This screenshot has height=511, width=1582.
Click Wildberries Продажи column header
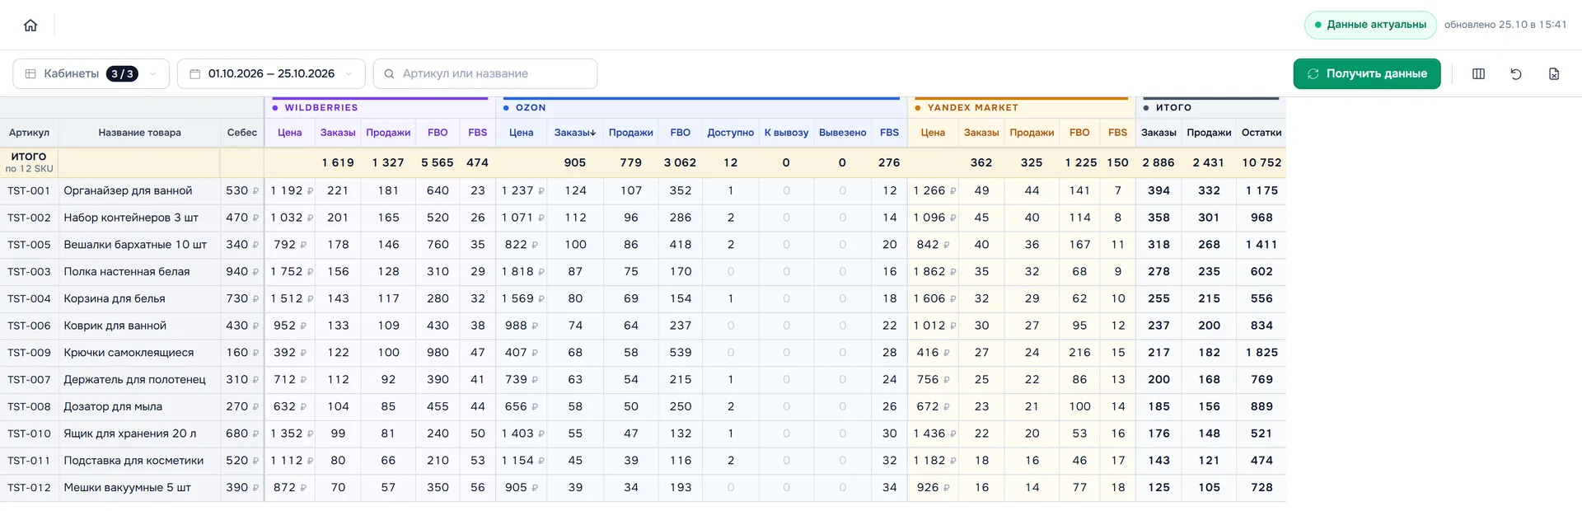(388, 133)
